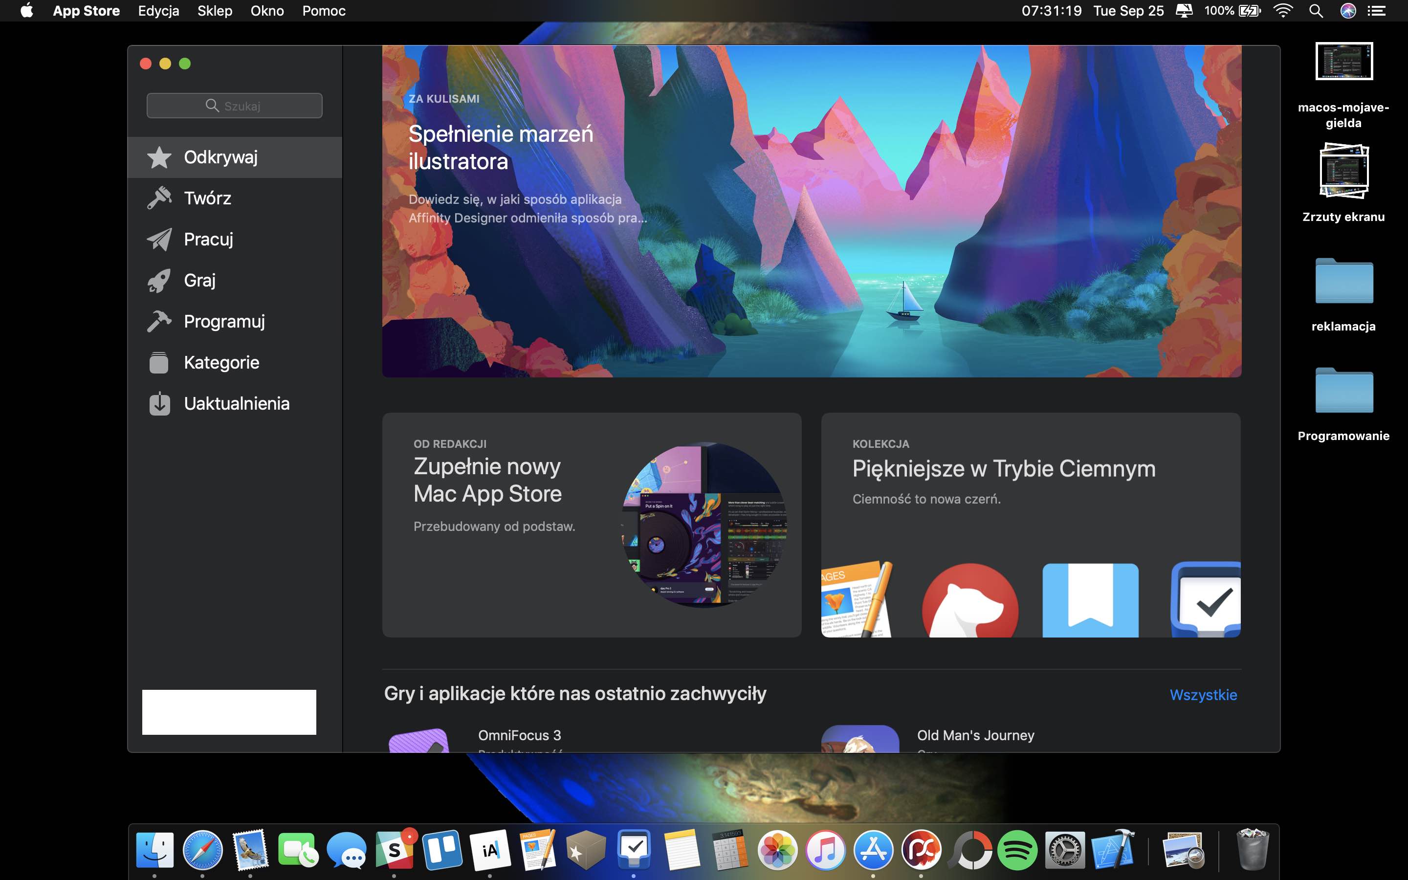This screenshot has height=880, width=1408.
Task: Open FaceTime from the Dock
Action: click(x=298, y=850)
